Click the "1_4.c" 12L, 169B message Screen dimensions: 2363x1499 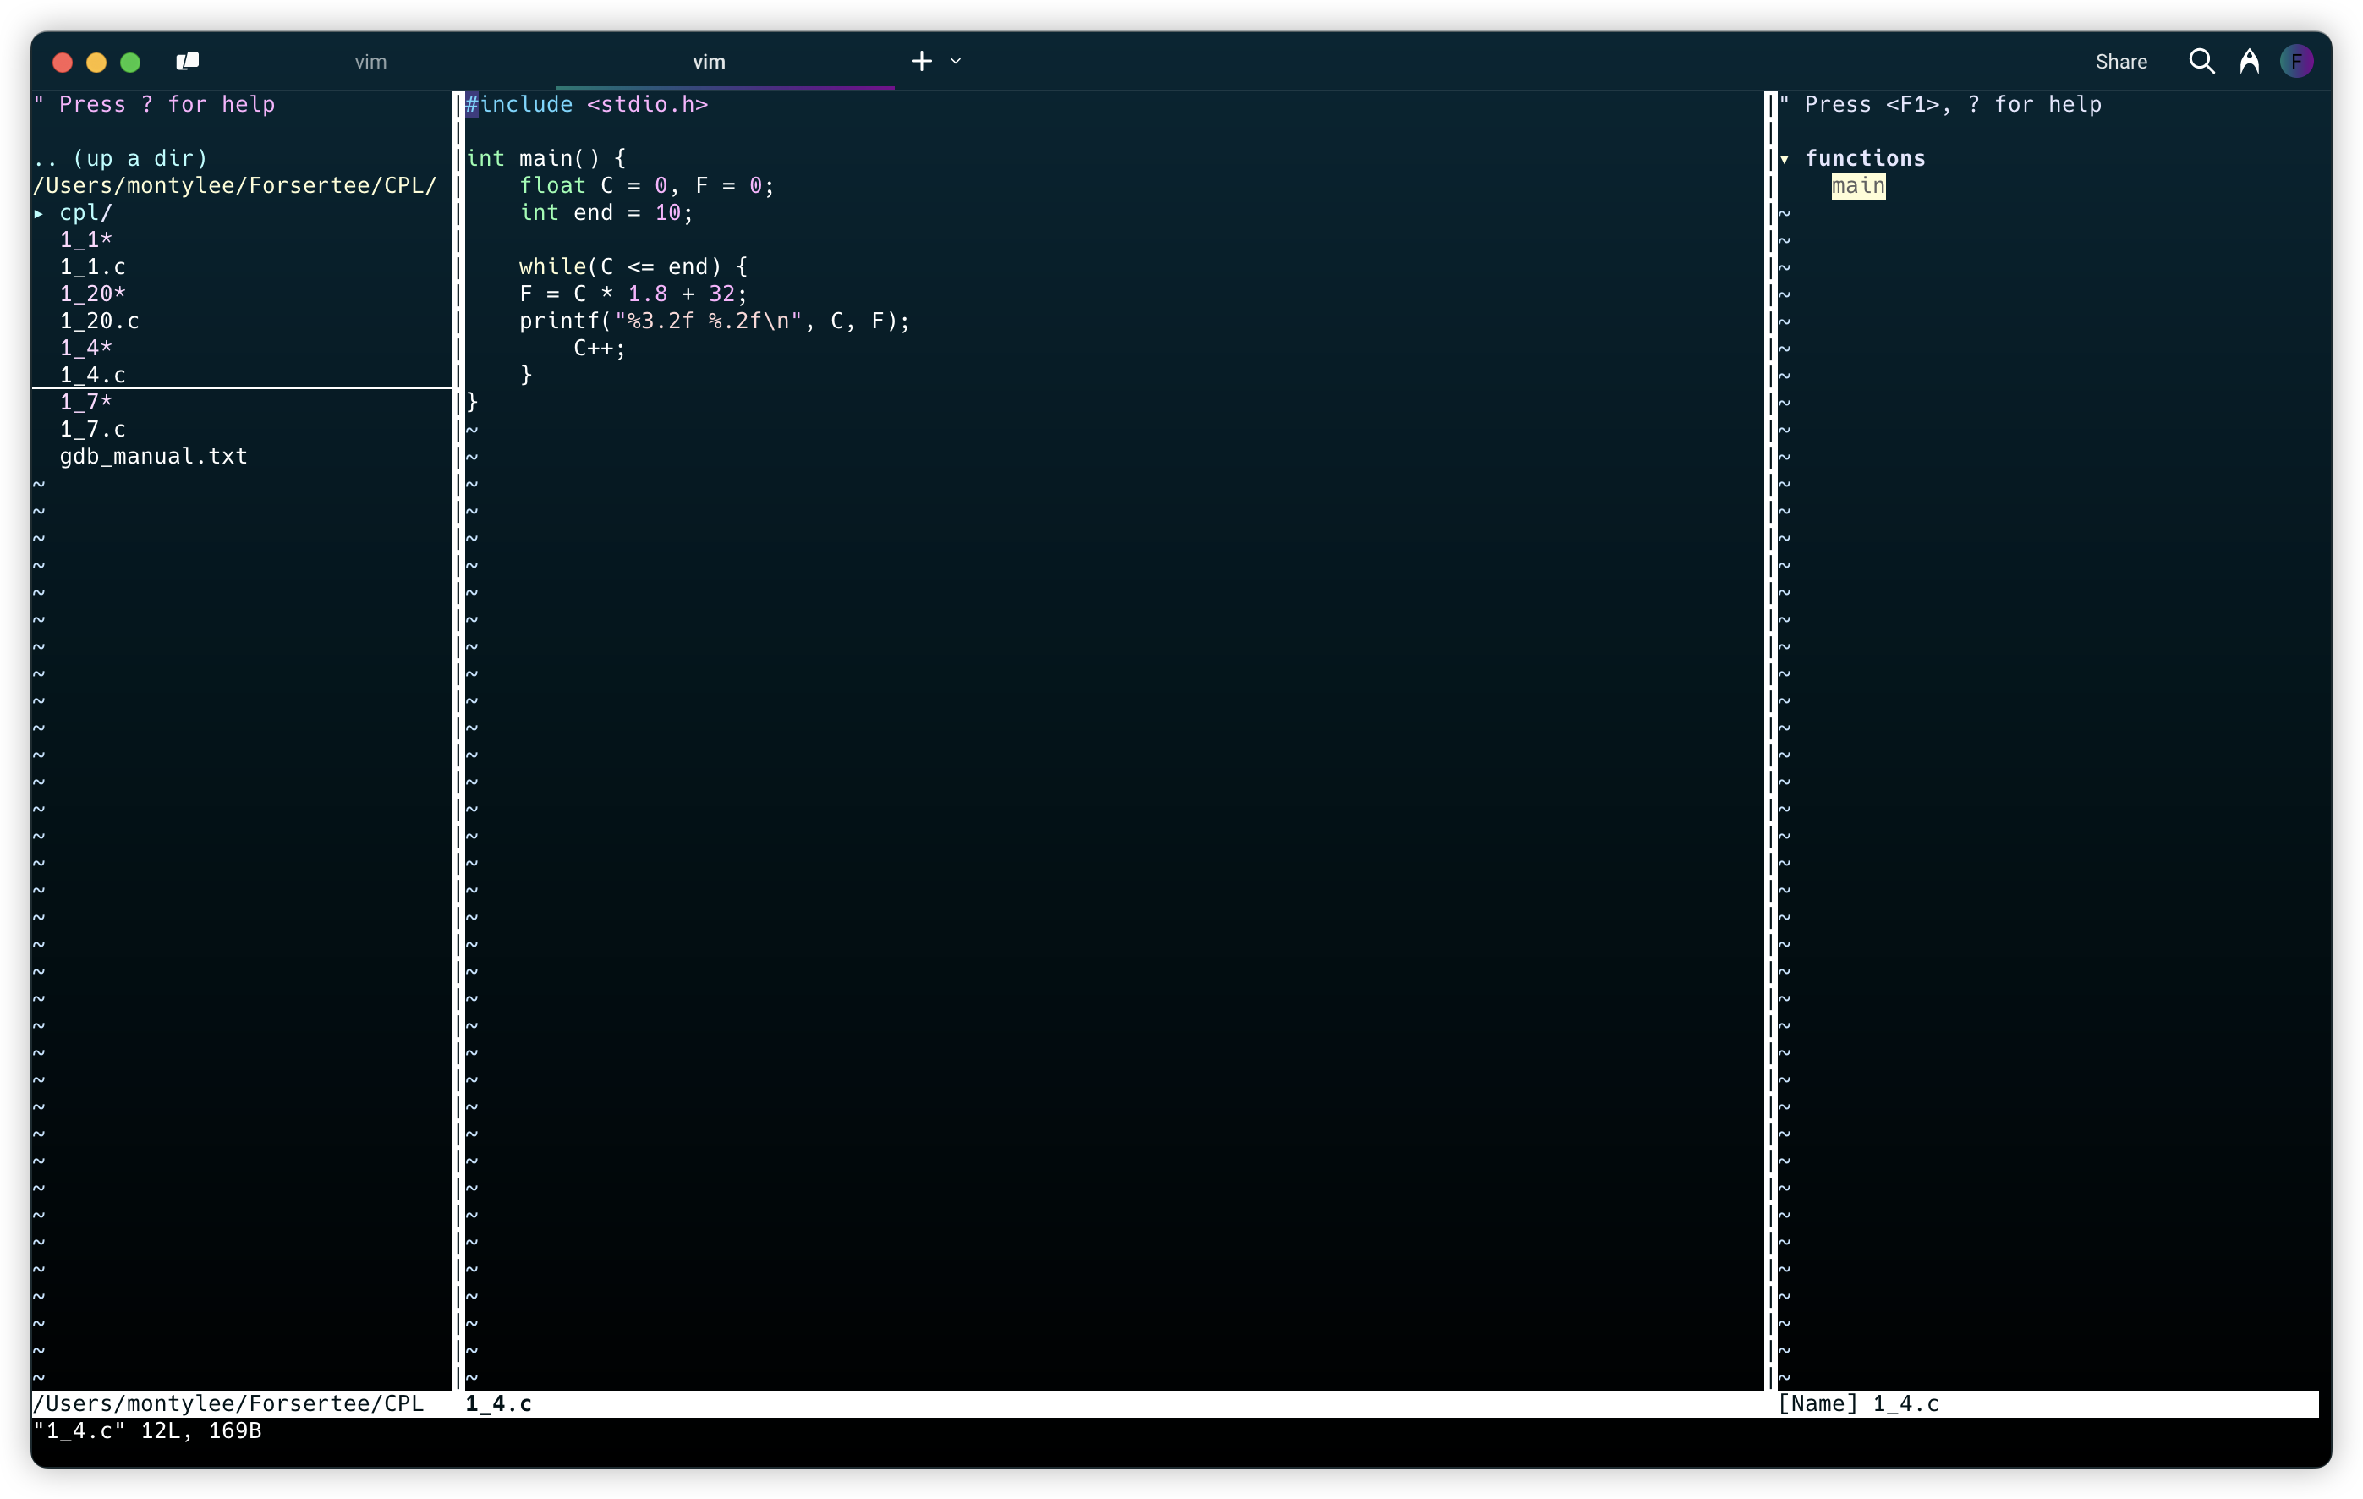click(x=147, y=1430)
